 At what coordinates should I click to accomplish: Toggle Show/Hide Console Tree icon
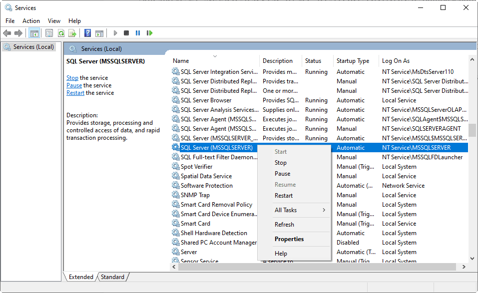point(34,33)
